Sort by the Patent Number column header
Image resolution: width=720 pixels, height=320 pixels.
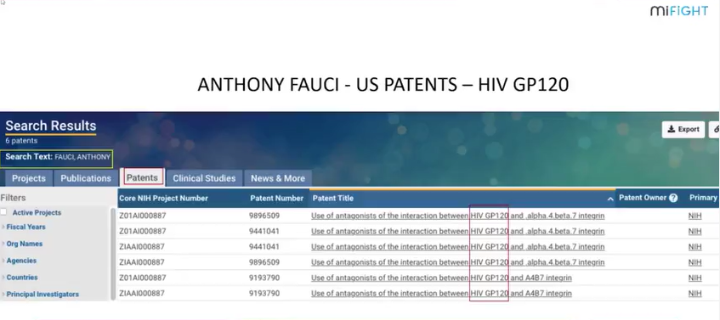(276, 198)
